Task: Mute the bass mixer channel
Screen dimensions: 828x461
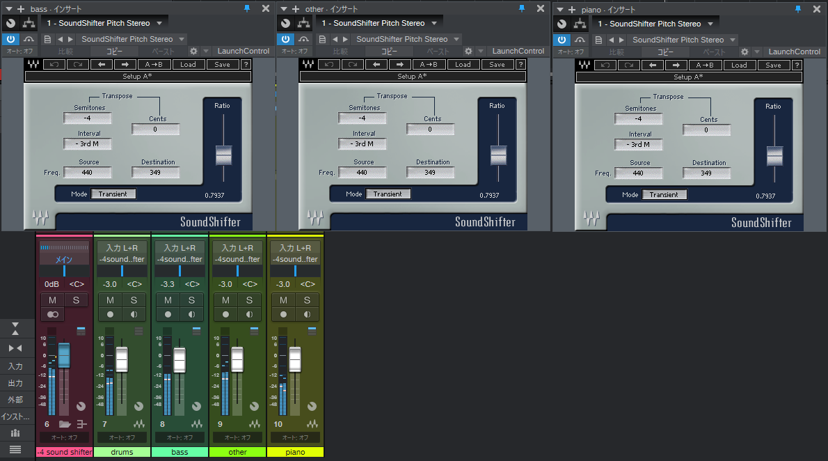Action: (168, 300)
